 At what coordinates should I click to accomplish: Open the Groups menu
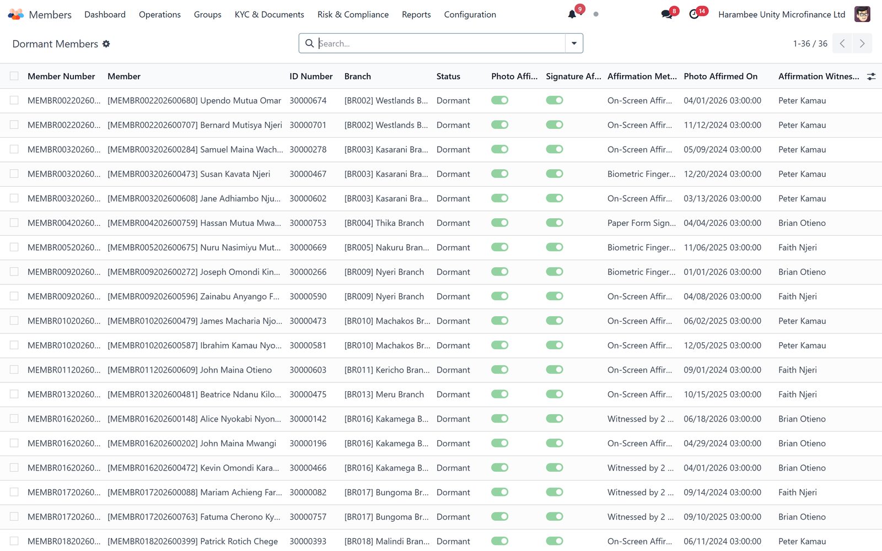208,14
